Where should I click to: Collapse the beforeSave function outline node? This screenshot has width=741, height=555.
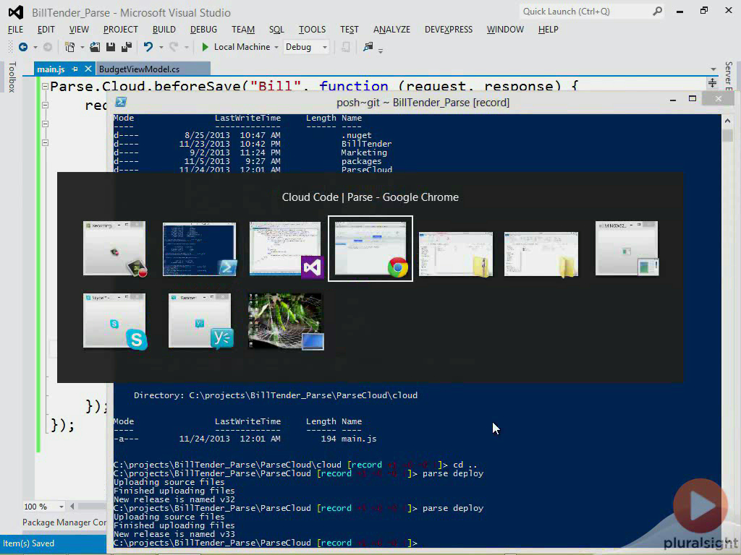(x=46, y=87)
